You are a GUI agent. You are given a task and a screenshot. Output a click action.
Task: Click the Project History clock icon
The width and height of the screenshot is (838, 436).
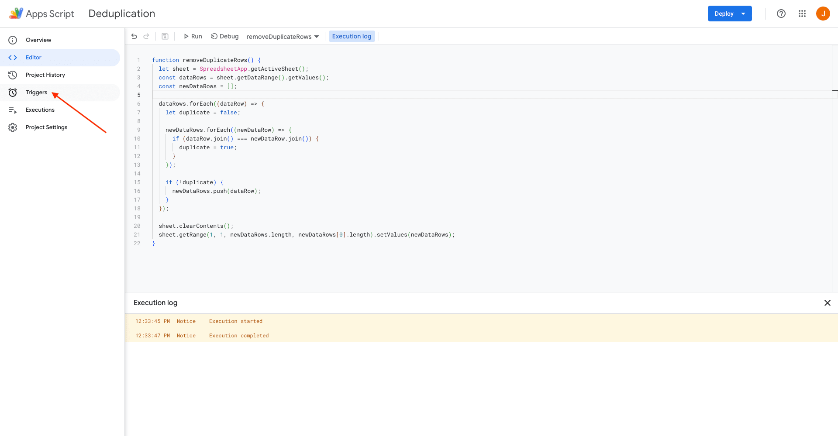point(13,75)
